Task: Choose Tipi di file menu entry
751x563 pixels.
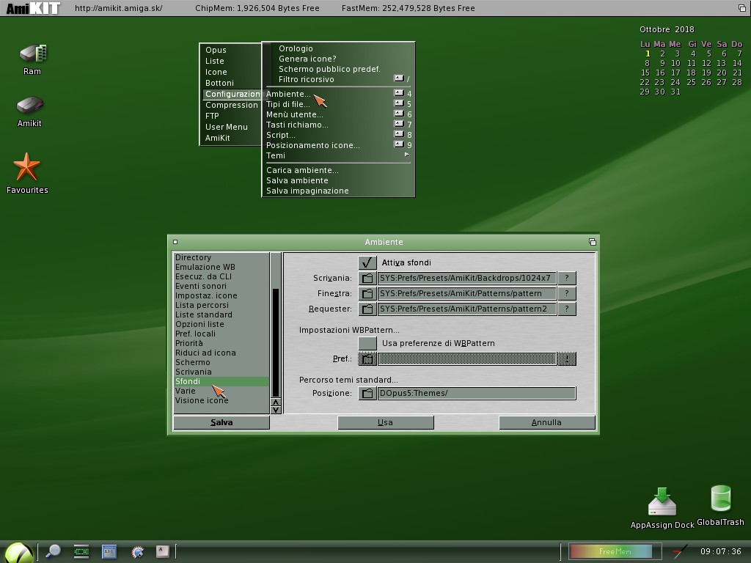Action: [x=288, y=104]
